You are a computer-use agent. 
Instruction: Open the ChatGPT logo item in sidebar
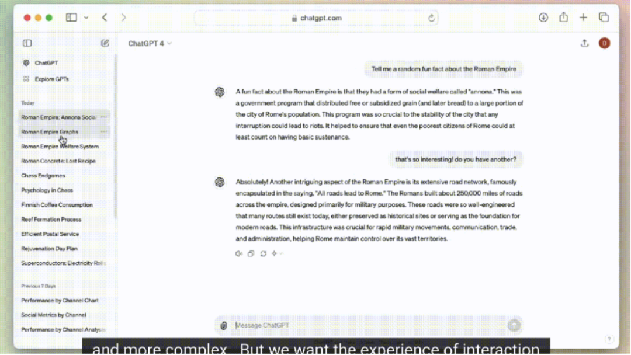[x=40, y=63]
